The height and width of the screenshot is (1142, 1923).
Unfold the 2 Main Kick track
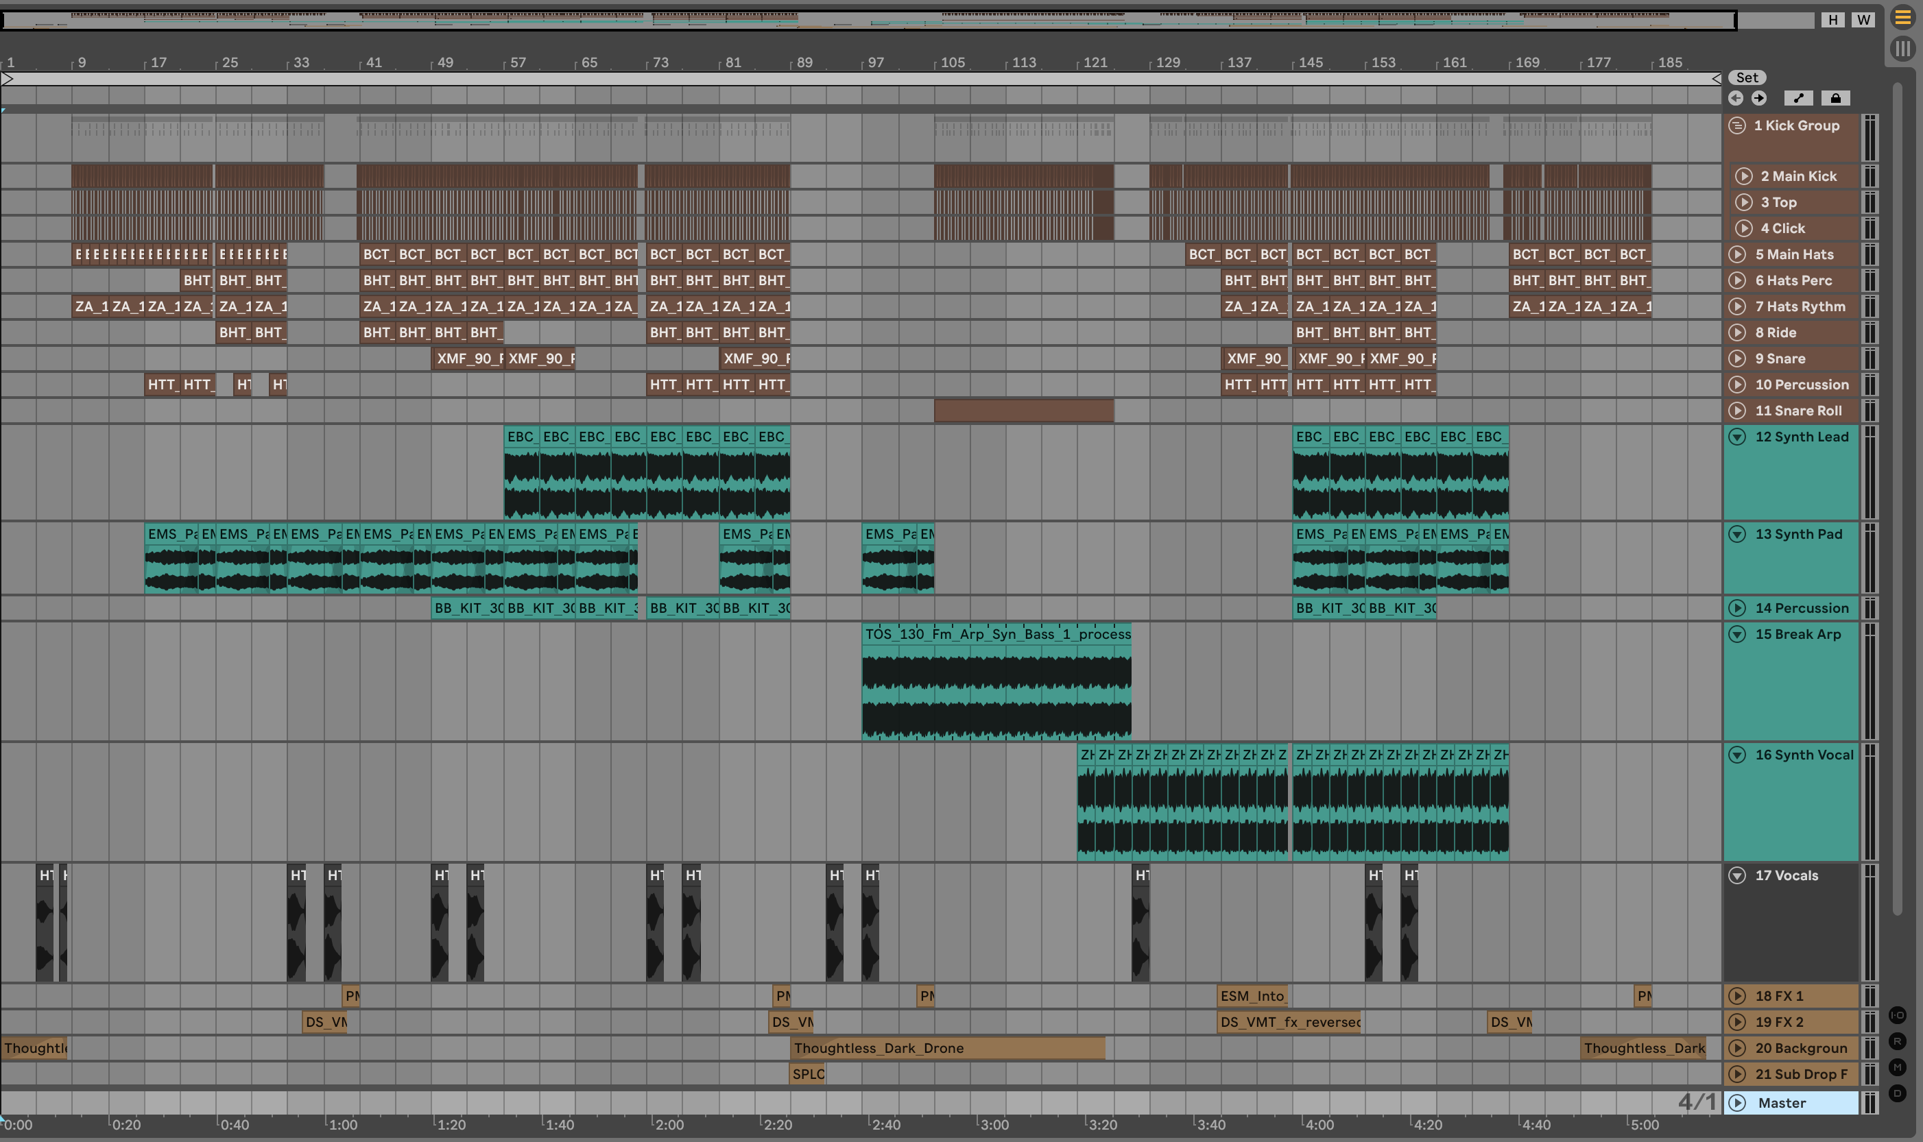(1743, 176)
